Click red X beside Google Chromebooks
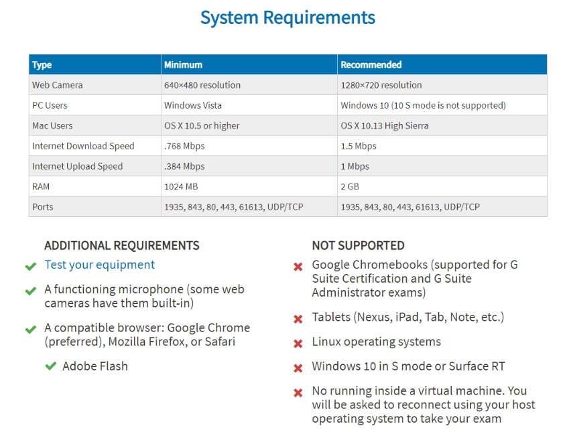This screenshot has width=569, height=432. pos(298,267)
